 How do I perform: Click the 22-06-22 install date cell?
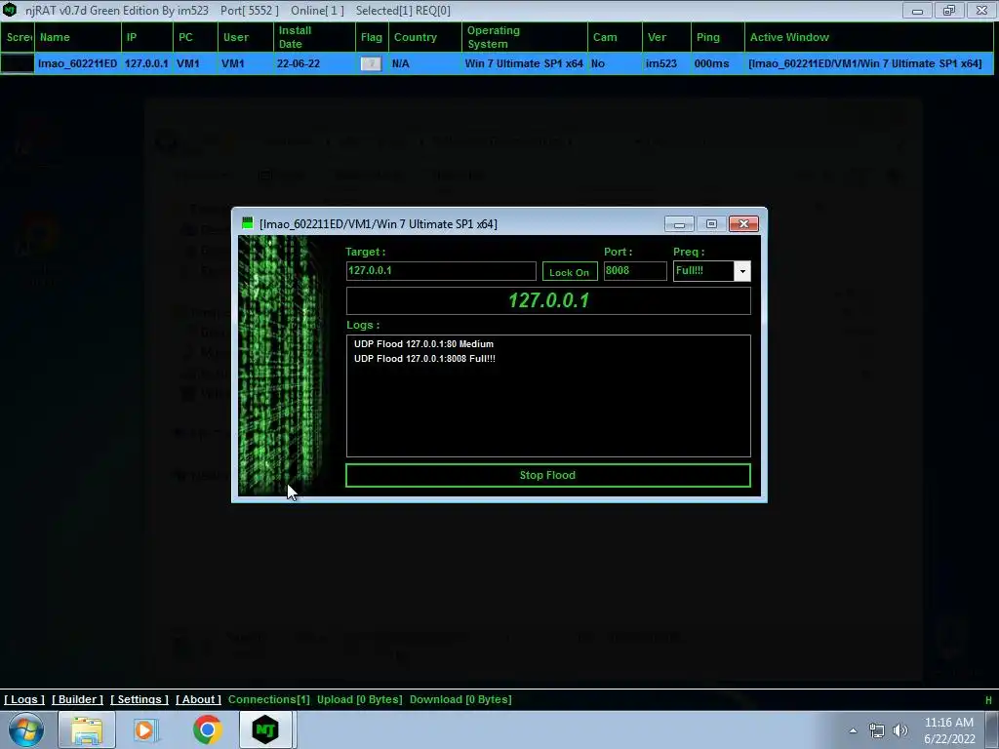[315, 63]
